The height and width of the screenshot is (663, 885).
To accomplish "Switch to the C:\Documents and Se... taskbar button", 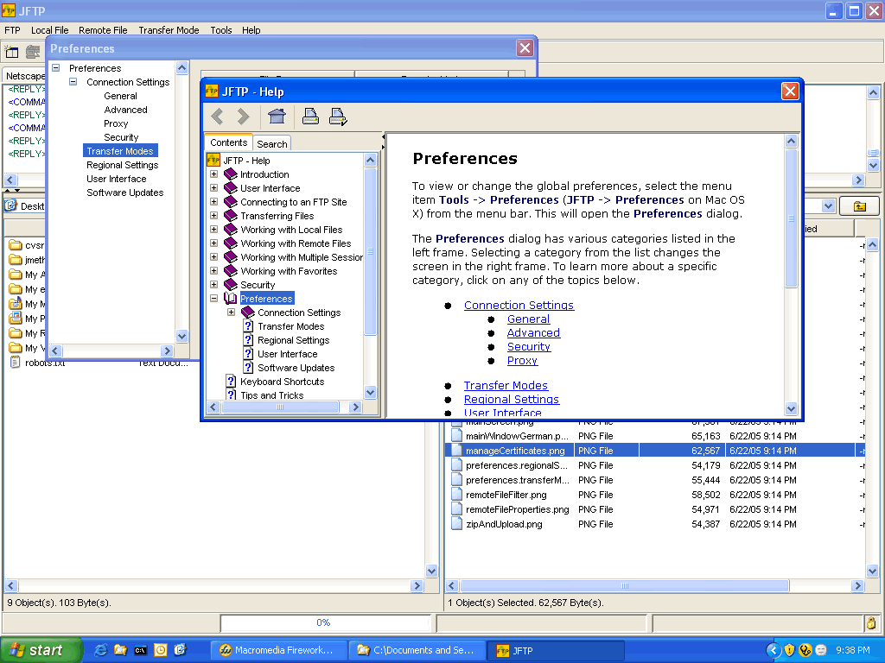I will [x=416, y=650].
